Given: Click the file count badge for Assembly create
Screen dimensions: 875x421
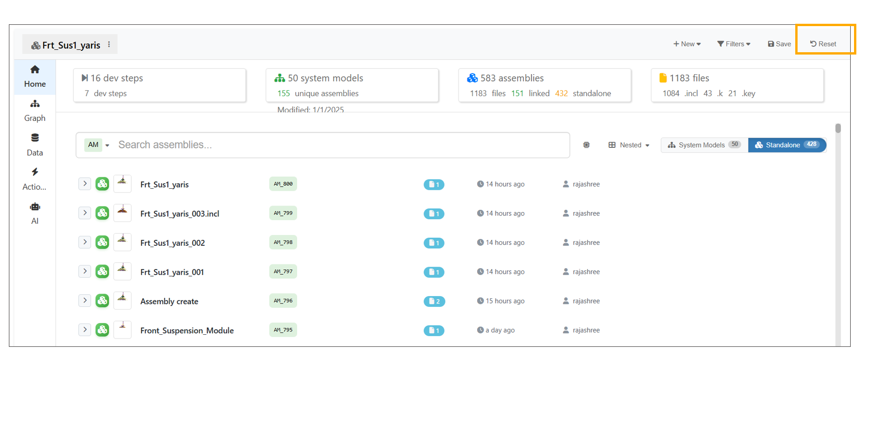Looking at the screenshot, I should [x=434, y=301].
